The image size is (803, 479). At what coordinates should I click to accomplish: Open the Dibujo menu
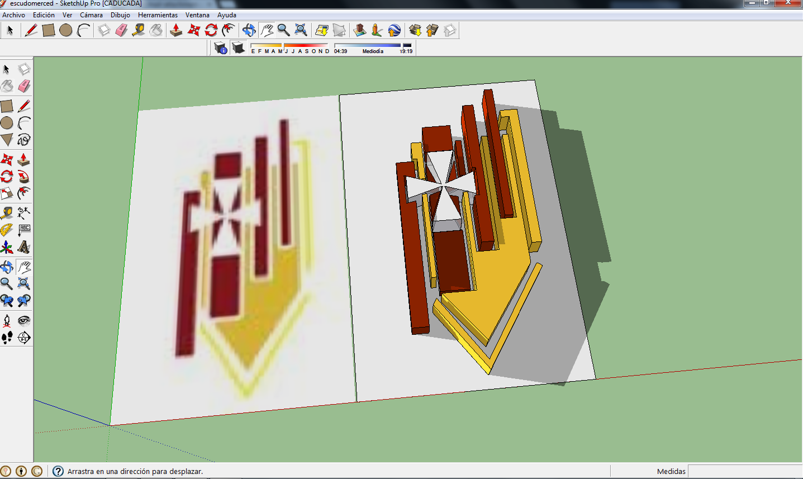[x=120, y=15]
